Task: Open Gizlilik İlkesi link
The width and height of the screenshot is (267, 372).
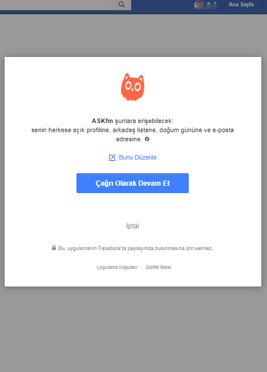Action: 158,267
